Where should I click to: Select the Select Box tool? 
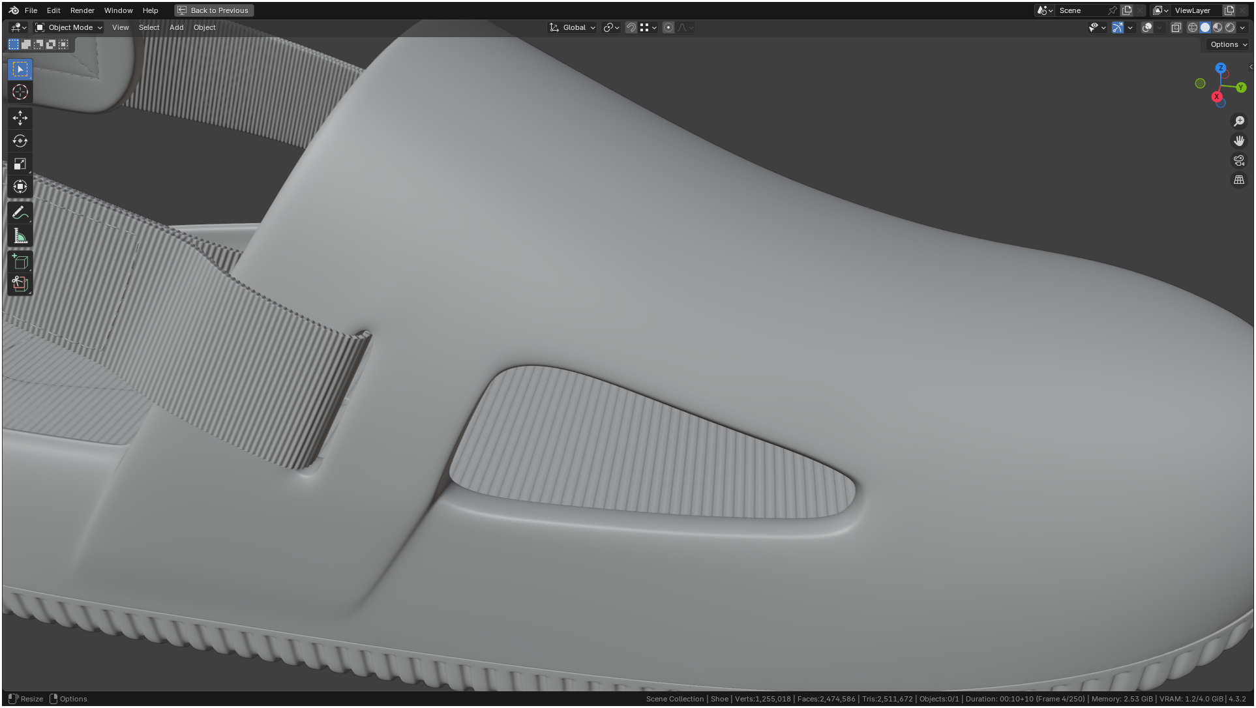(x=20, y=69)
